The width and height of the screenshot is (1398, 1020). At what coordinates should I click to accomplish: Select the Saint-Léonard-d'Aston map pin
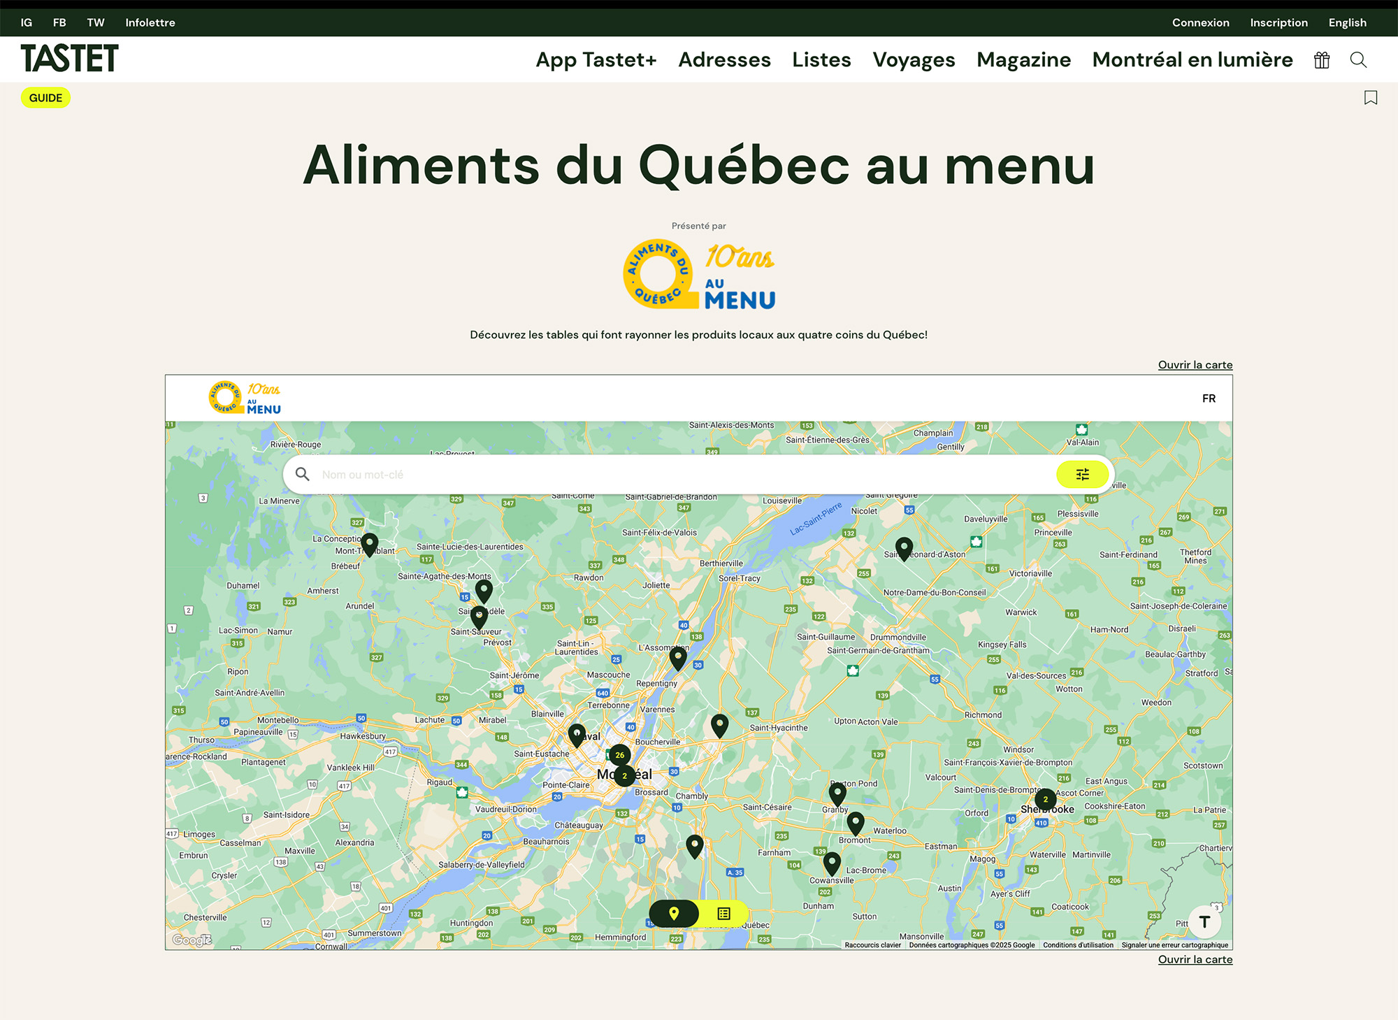[904, 549]
